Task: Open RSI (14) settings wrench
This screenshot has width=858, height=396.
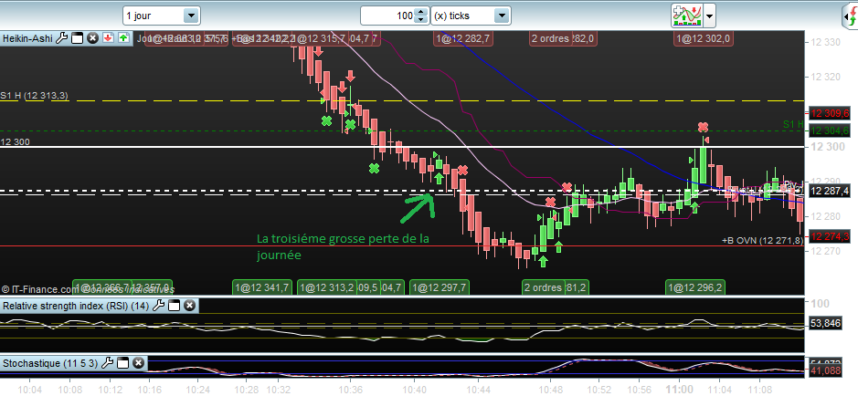Action: 158,306
